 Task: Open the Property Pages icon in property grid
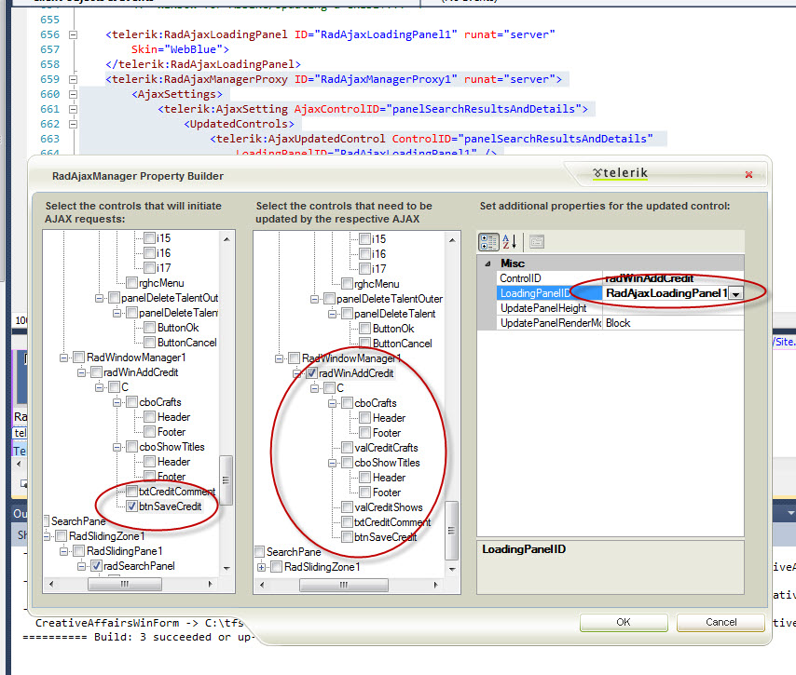[x=537, y=242]
